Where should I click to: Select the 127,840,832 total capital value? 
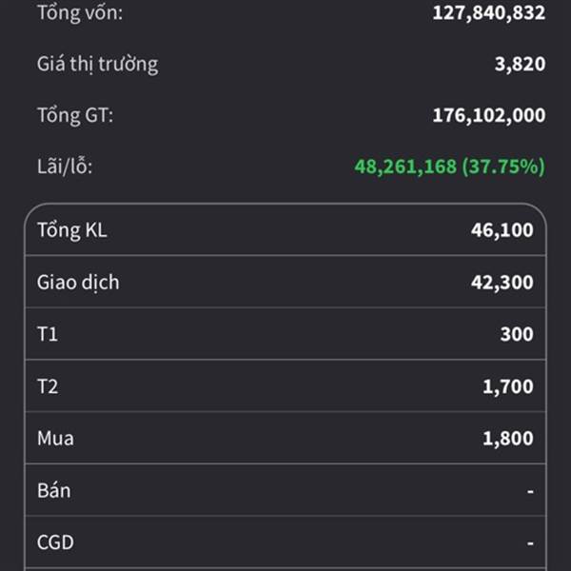(x=488, y=13)
